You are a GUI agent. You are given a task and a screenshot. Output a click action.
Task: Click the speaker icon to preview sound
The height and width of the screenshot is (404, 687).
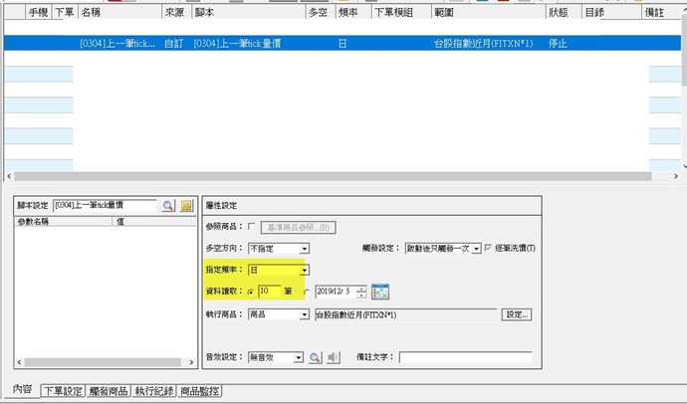click(334, 357)
